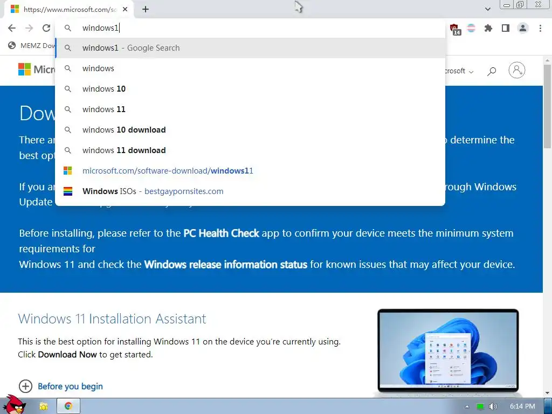
Task: Click the Windows 11 laptop image
Action: coord(448,350)
